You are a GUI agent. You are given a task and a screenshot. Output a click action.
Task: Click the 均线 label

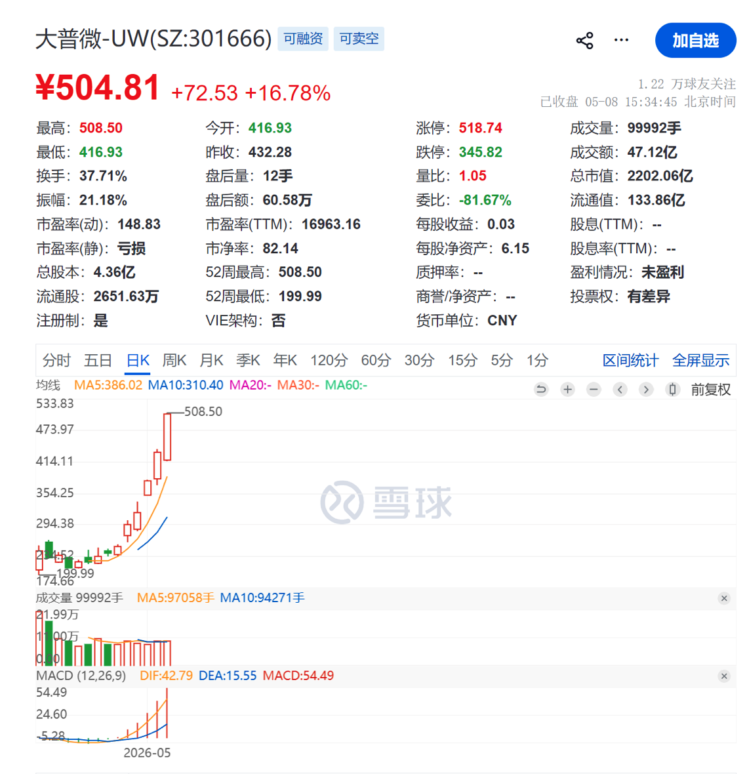point(48,385)
